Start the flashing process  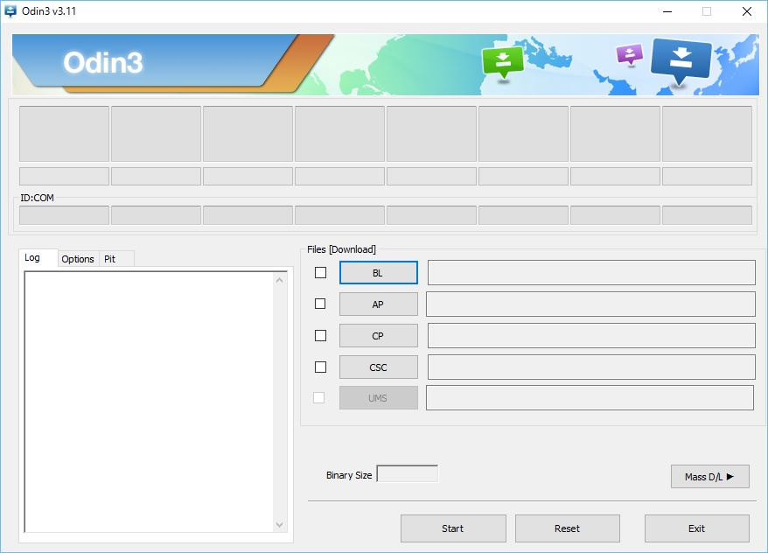click(x=453, y=528)
